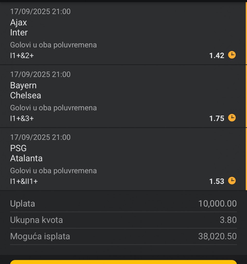Tap the Uplata label row
247x264 pixels.
click(x=123, y=203)
